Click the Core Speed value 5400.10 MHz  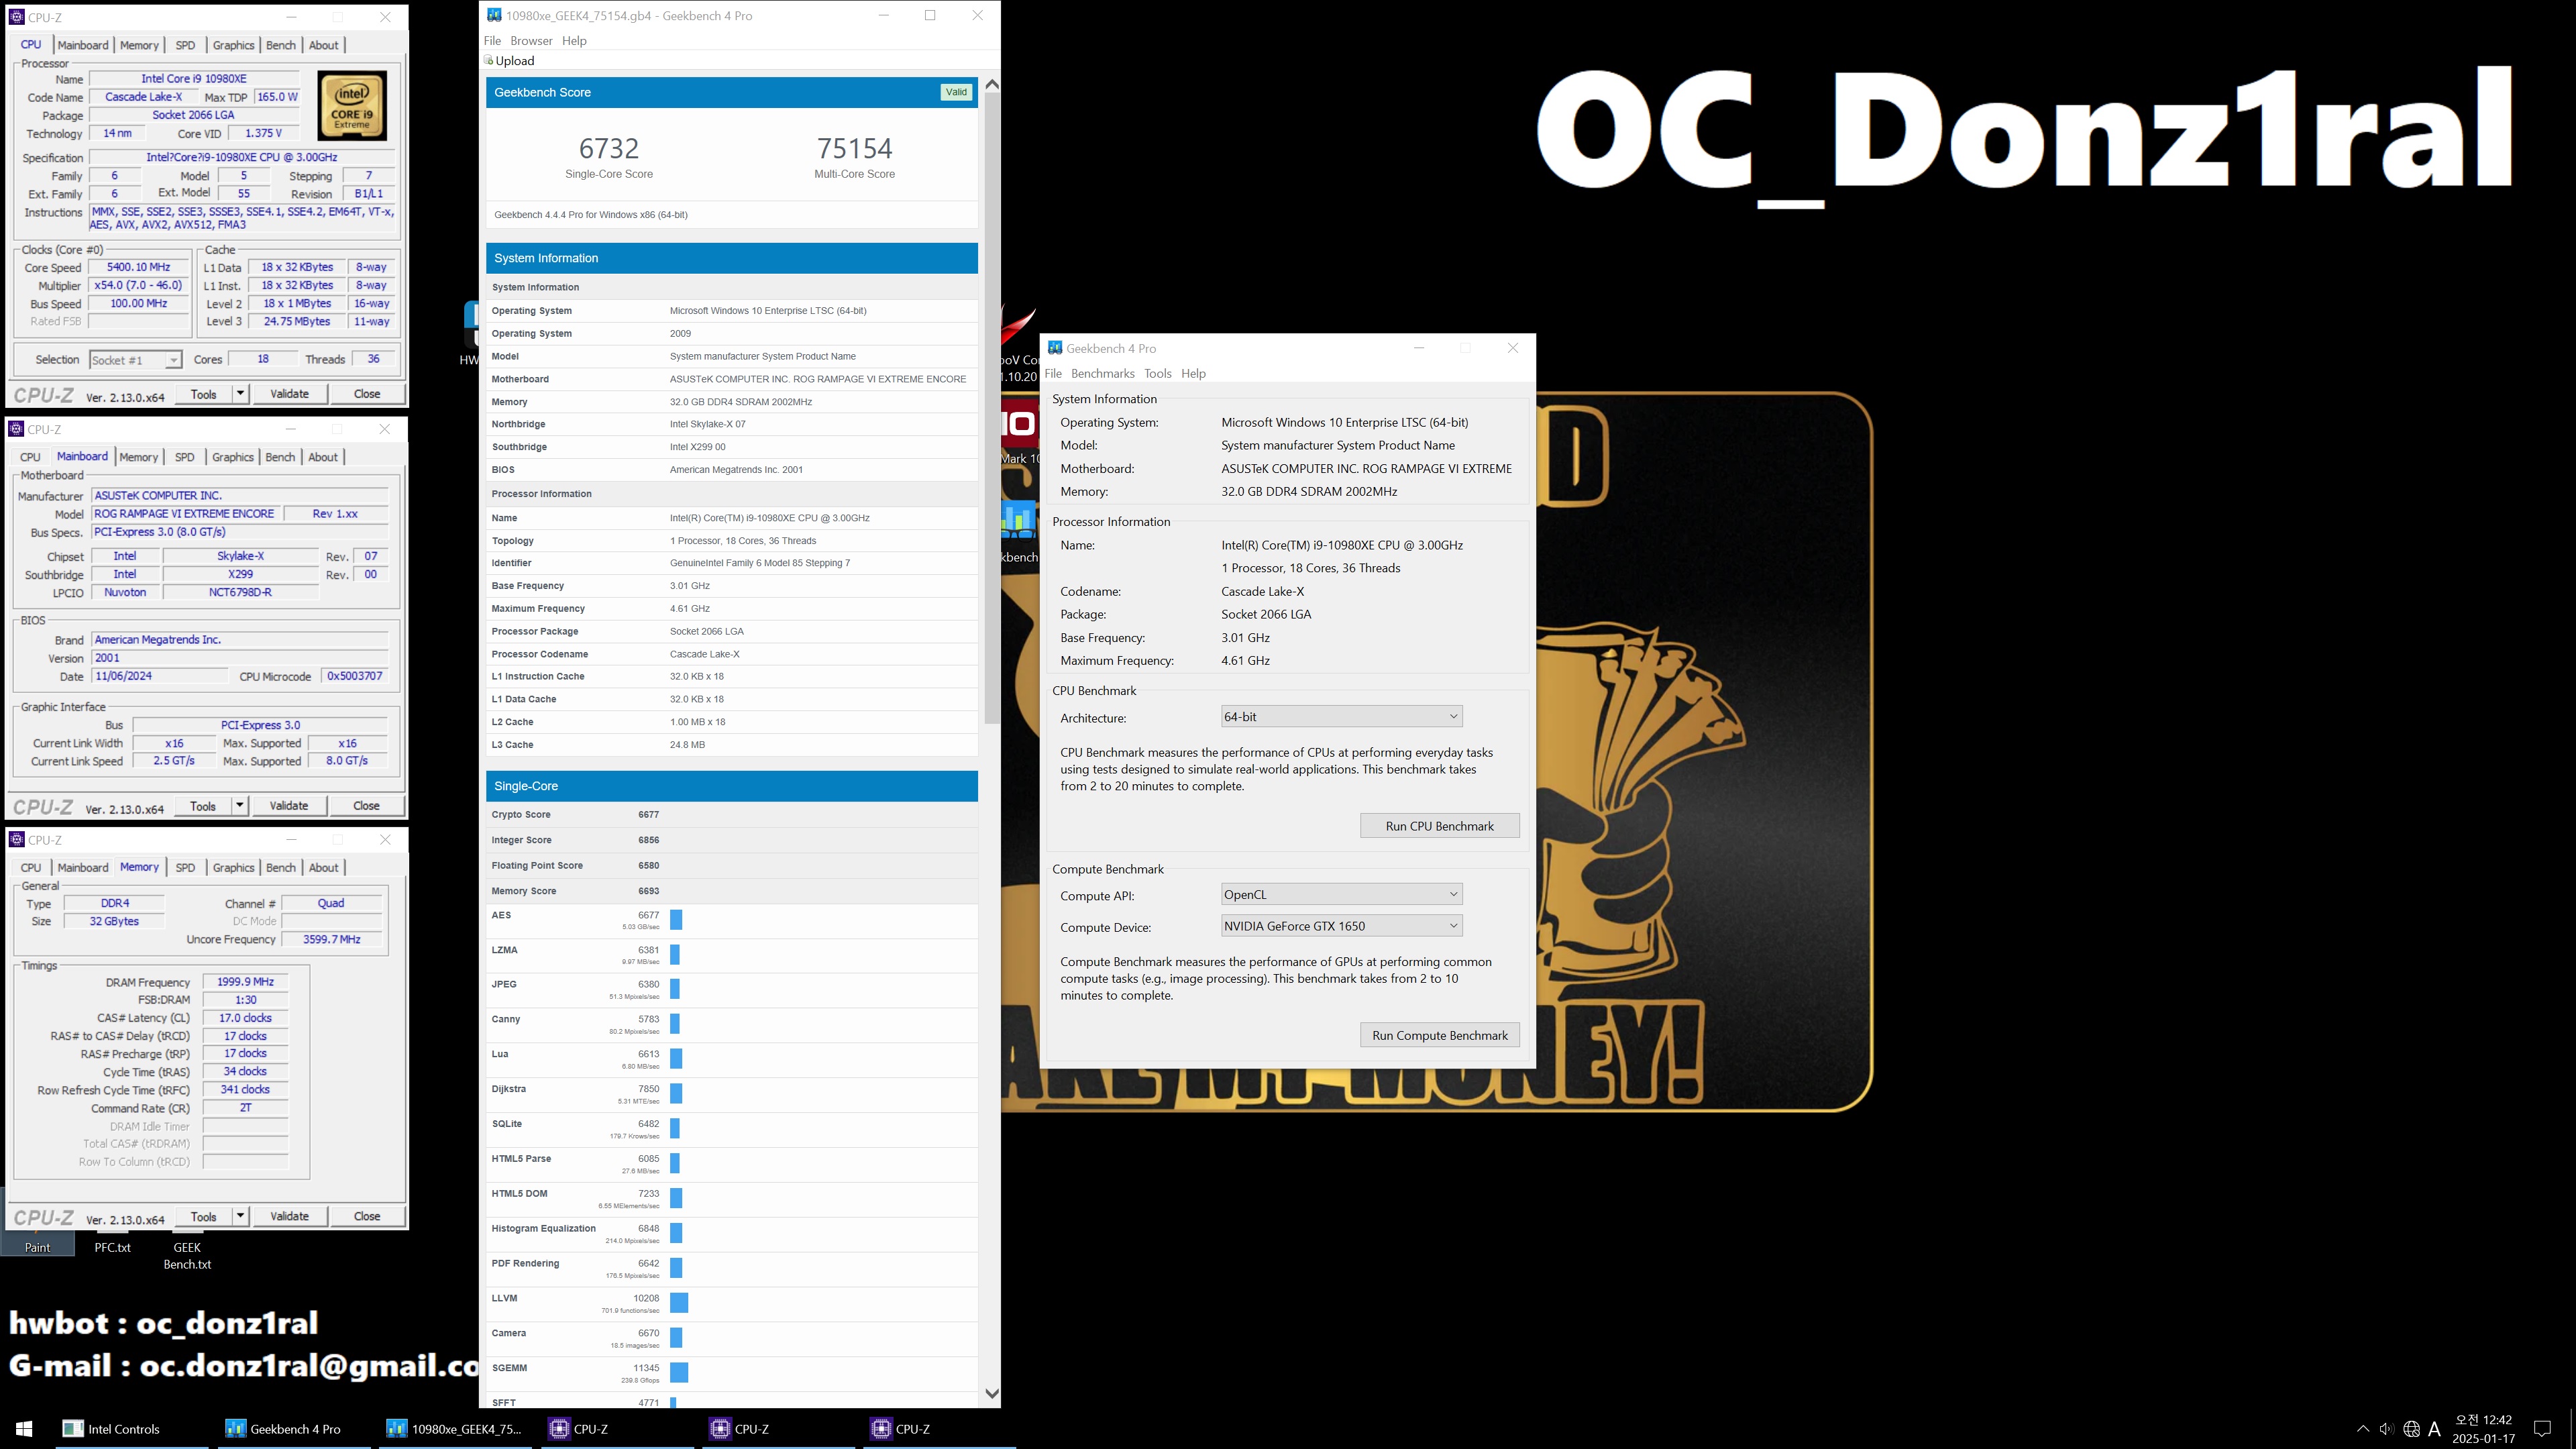coord(139,267)
